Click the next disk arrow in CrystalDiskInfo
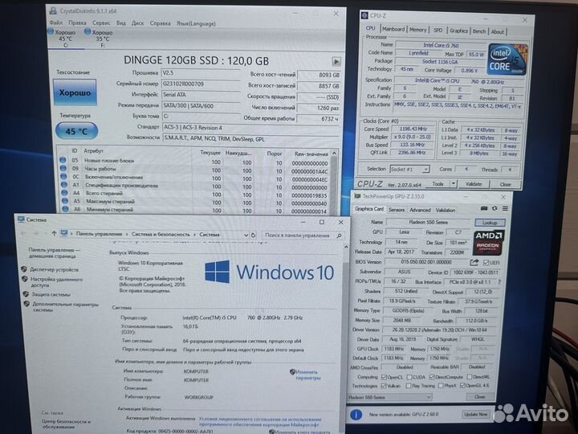Screen dimensions: 578x434 point(336,61)
